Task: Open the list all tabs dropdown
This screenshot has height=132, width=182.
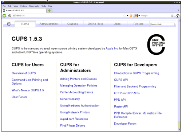Action: click(x=178, y=10)
